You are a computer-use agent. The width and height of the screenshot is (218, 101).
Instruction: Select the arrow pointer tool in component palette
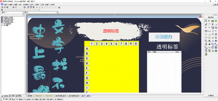click(206, 21)
